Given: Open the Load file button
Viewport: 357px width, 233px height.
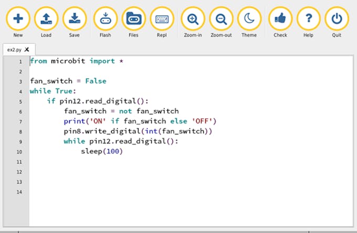Looking at the screenshot, I should click(46, 19).
